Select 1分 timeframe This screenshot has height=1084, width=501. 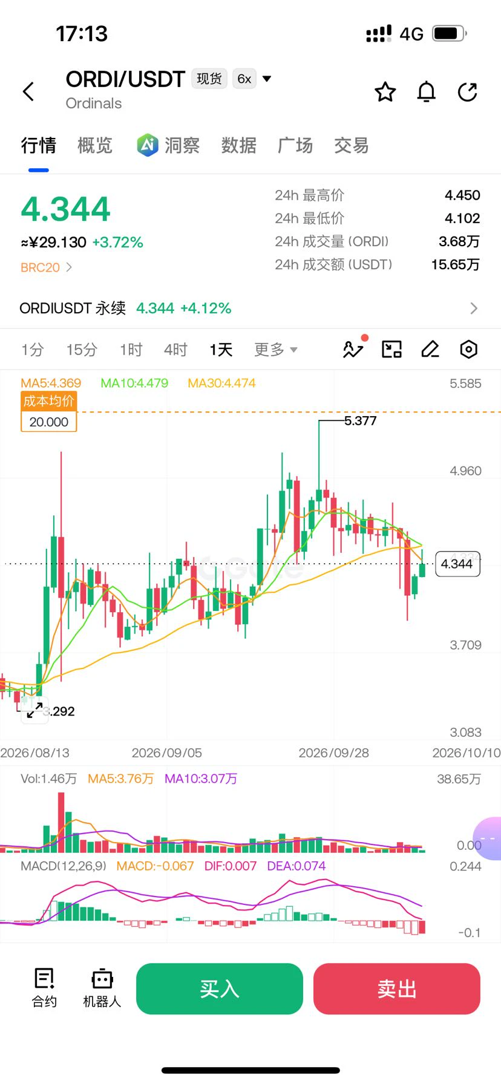[33, 350]
